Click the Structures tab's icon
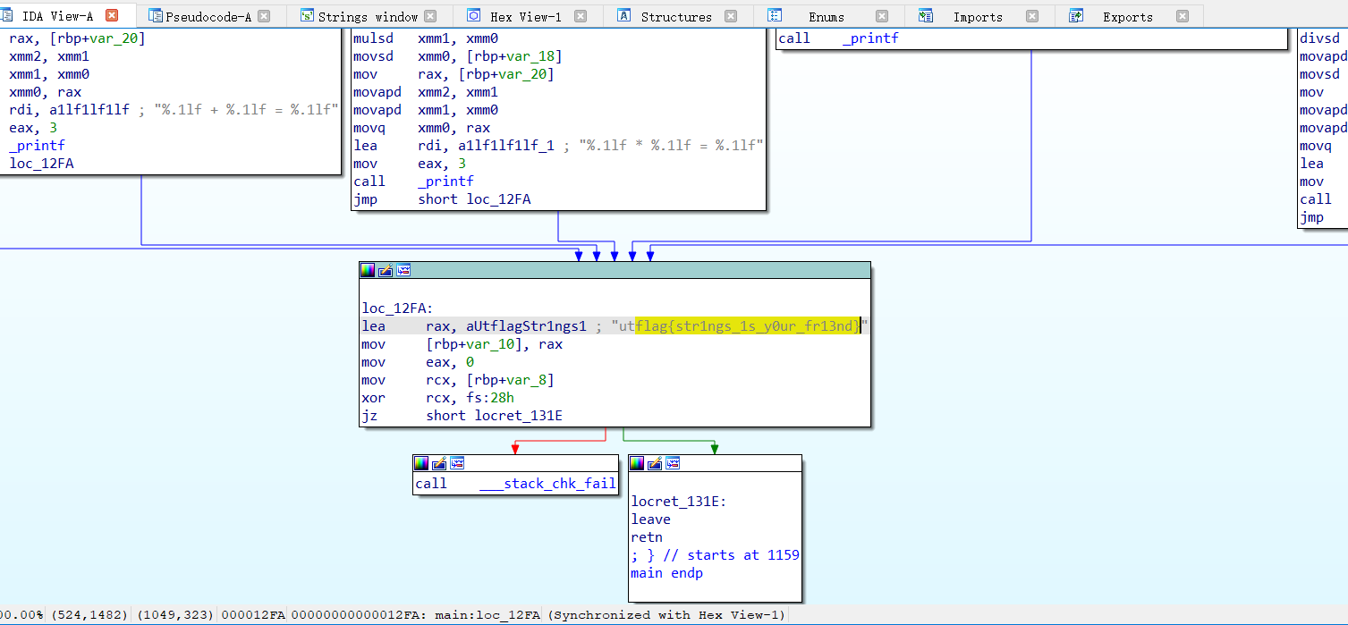This screenshot has width=1348, height=625. (624, 16)
